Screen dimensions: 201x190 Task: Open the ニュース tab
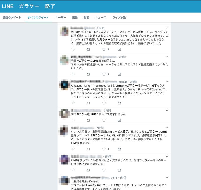[x=101, y=17]
